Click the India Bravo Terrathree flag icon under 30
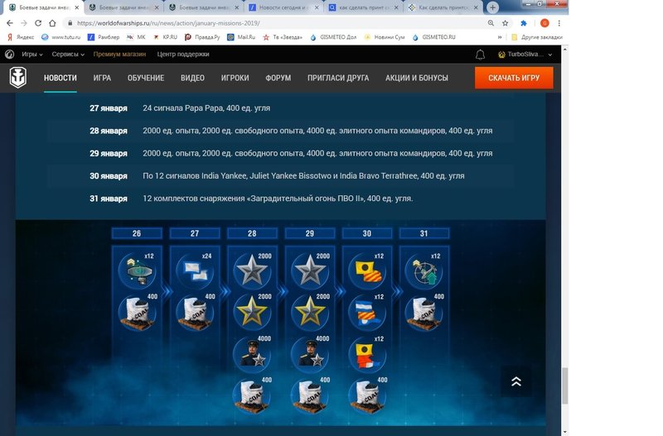This screenshot has width=663, height=436. click(367, 354)
